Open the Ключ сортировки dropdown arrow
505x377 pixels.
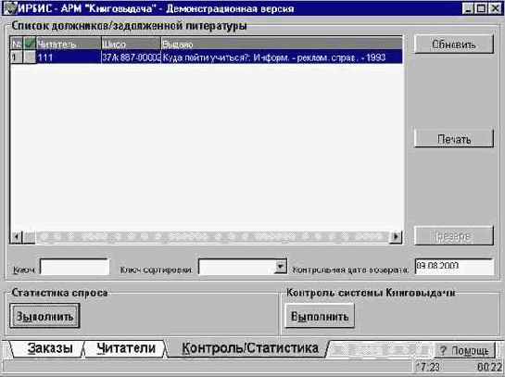(x=281, y=267)
